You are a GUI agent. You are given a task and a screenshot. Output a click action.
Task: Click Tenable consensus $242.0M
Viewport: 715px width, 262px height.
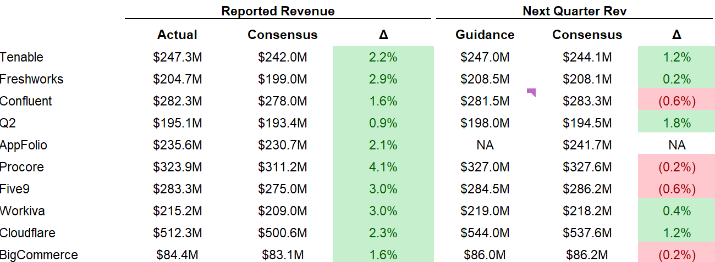[283, 57]
